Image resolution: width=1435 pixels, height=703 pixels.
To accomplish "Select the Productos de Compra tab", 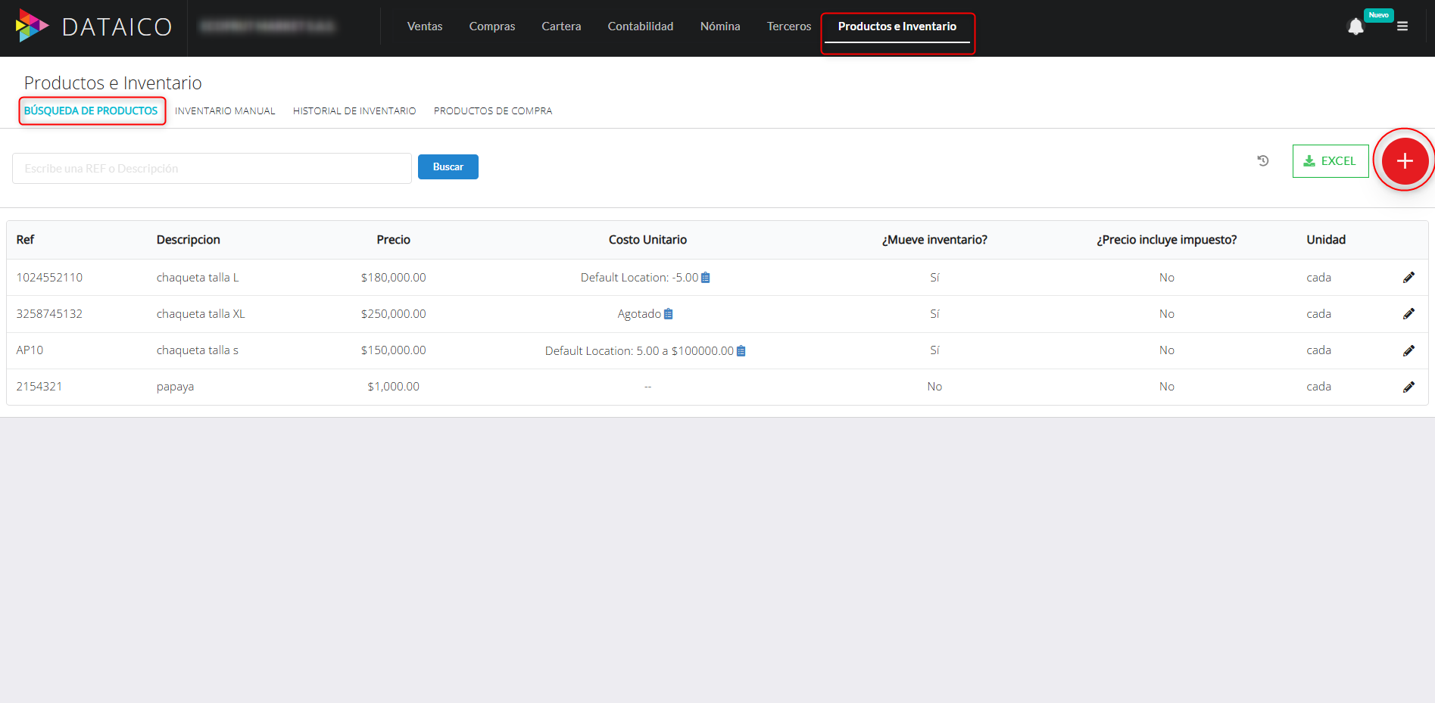I will (x=492, y=110).
